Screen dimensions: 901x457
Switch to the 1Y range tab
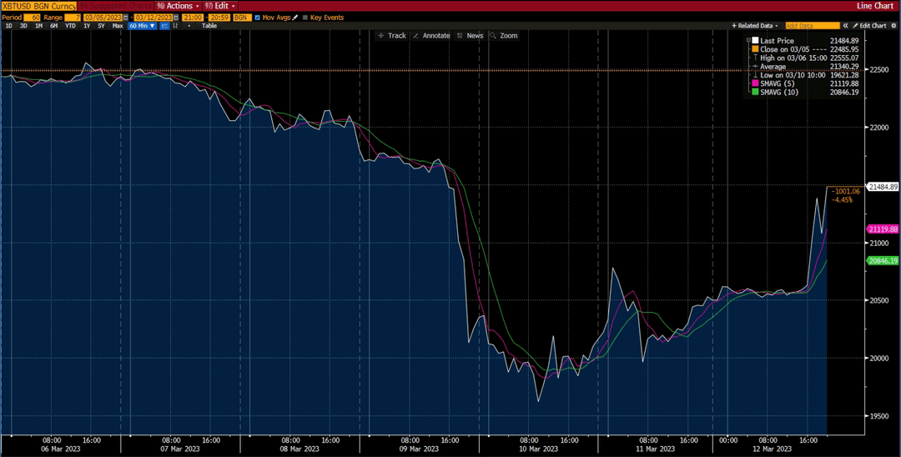(87, 26)
